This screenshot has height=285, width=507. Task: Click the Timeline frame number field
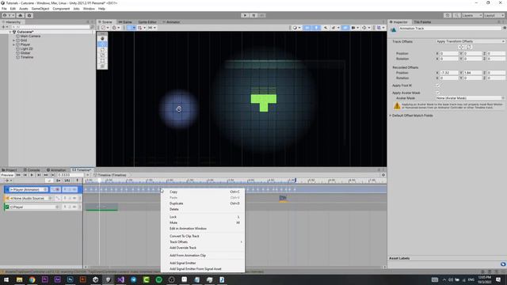(71, 175)
